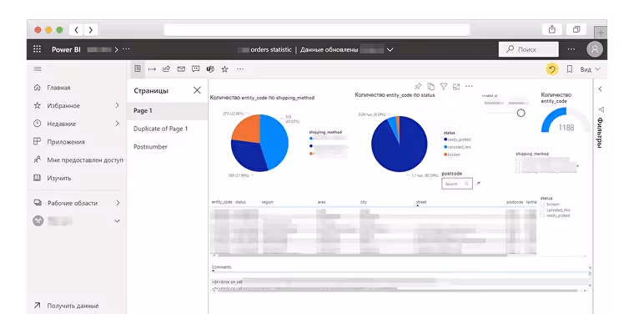Click ready_picked legend item in status chart
Screen dimensions: 634x314
457,139
